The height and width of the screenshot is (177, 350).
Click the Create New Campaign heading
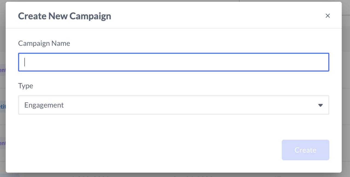65,16
